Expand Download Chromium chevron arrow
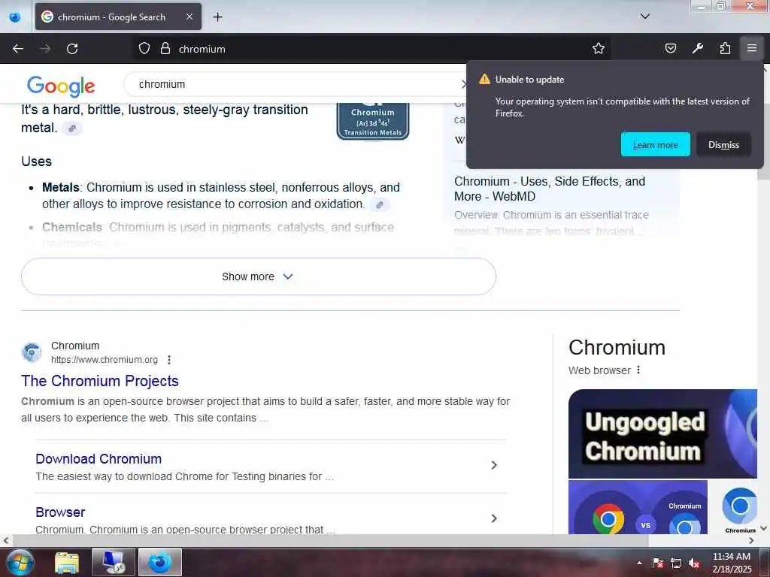Viewport: 770px width, 577px height. coord(494,465)
